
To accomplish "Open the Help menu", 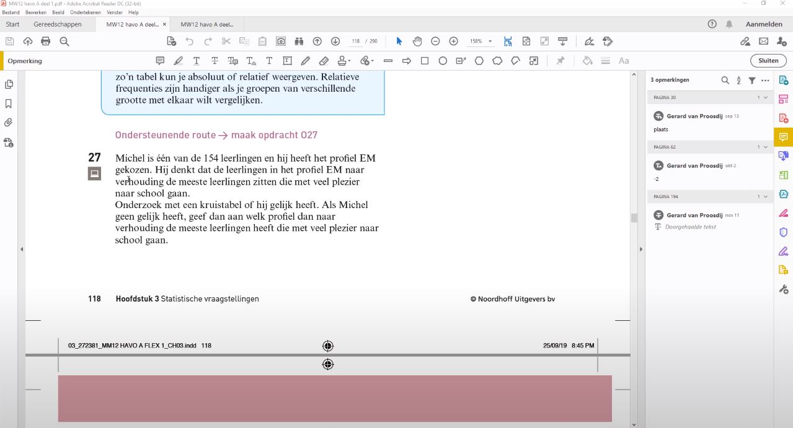I will pyautogui.click(x=133, y=12).
